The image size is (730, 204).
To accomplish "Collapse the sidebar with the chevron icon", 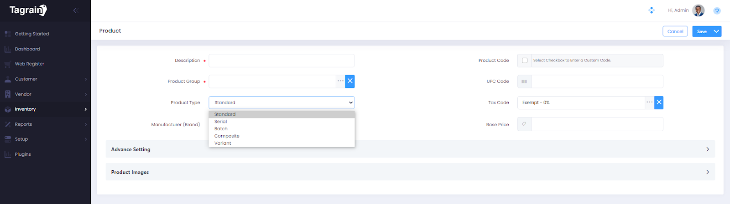I will [76, 10].
